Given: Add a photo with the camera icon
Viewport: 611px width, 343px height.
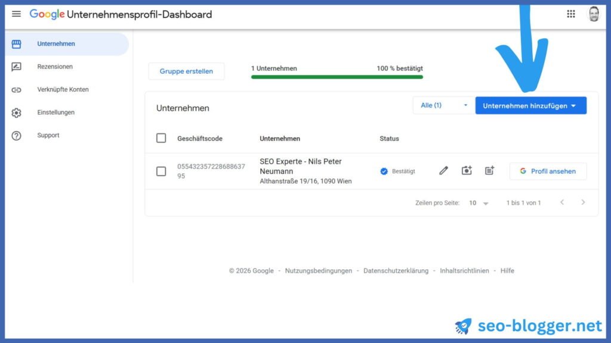Looking at the screenshot, I should tap(467, 170).
